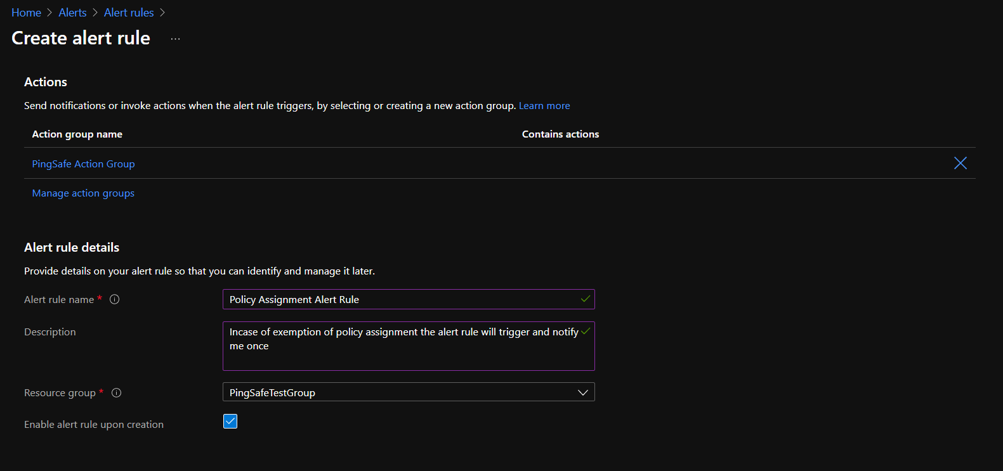Click the Enable alert rule upon creation label
1003x471 pixels.
click(94, 425)
